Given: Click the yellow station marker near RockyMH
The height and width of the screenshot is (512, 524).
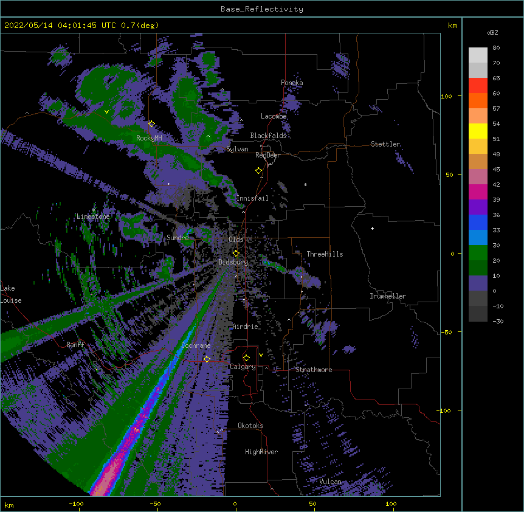Looking at the screenshot, I should pos(151,124).
